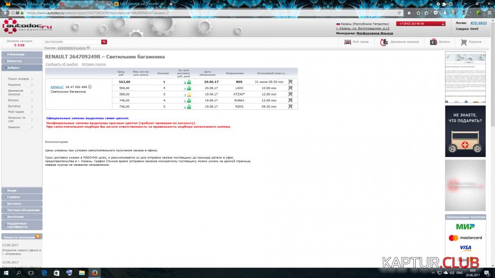Collapse the Кабинет sidebar section
The image size is (495, 278).
(21, 67)
